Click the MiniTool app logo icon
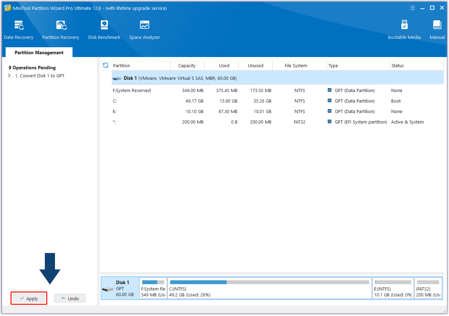This screenshot has width=449, height=316. point(8,8)
